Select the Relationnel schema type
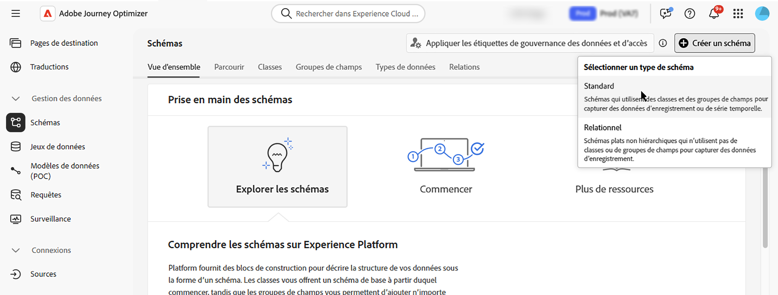This screenshot has width=778, height=295. 674,142
